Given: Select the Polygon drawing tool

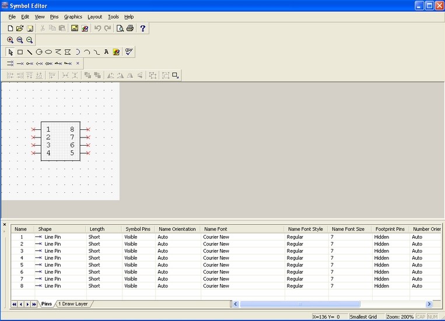Looking at the screenshot, I should click(68, 52).
